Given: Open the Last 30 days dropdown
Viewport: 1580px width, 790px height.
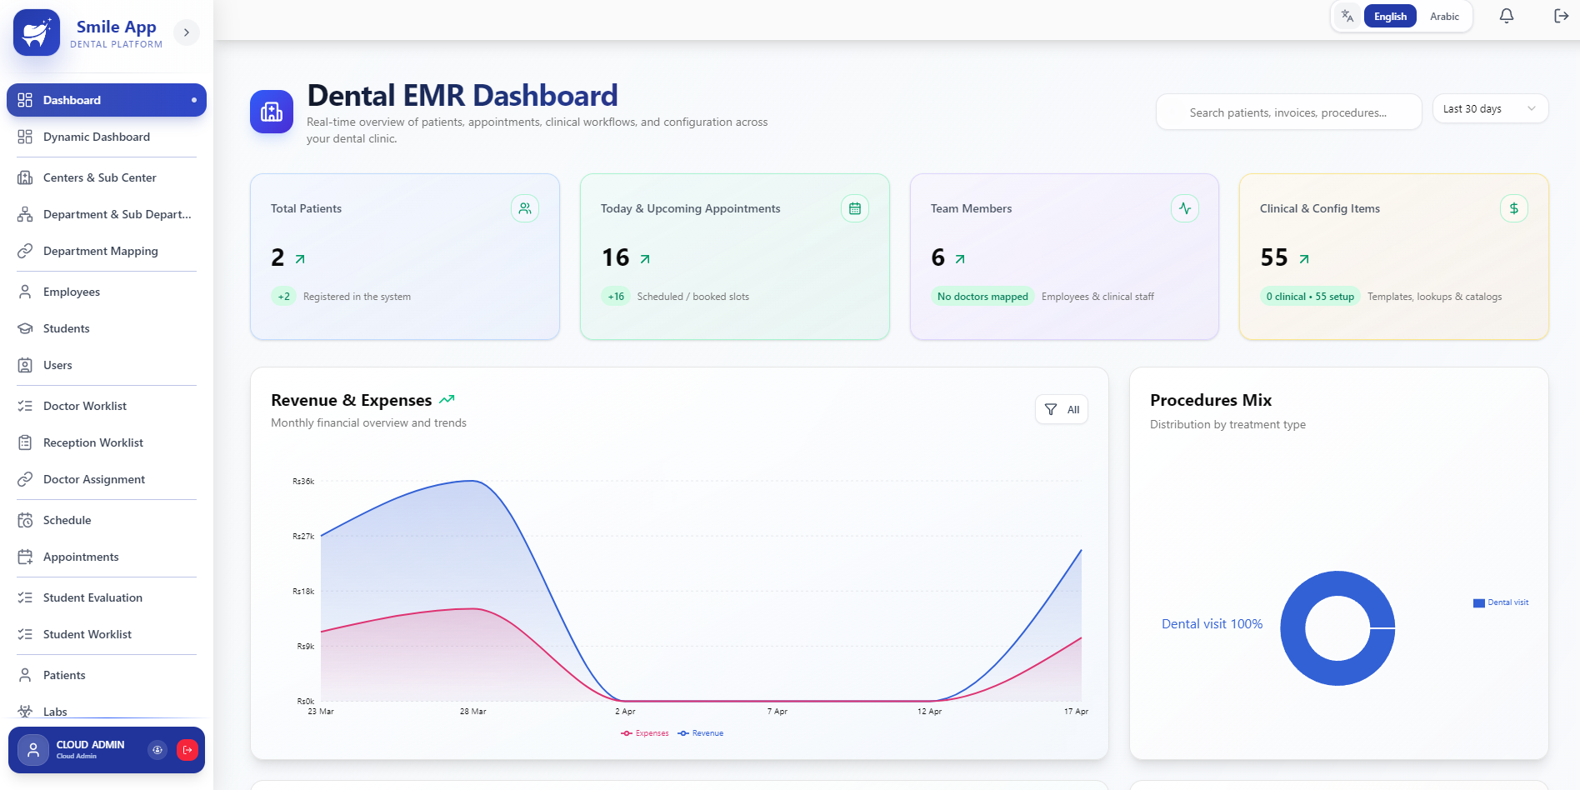Looking at the screenshot, I should tap(1489, 109).
